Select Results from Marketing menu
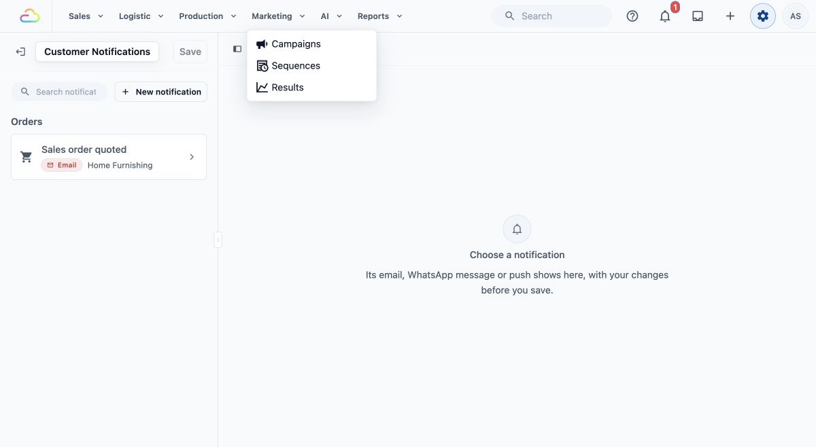Image resolution: width=816 pixels, height=447 pixels. [311, 88]
